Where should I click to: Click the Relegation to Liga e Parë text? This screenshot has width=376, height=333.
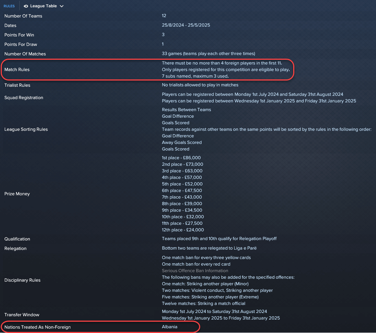pos(209,248)
